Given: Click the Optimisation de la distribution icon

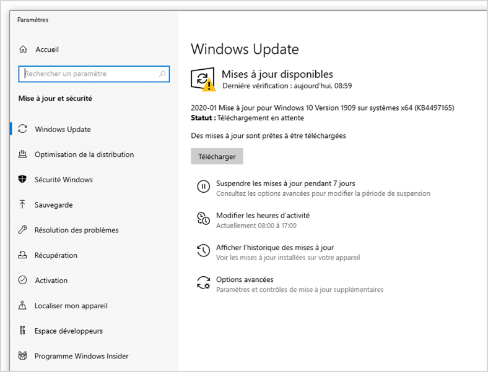Looking at the screenshot, I should point(22,154).
